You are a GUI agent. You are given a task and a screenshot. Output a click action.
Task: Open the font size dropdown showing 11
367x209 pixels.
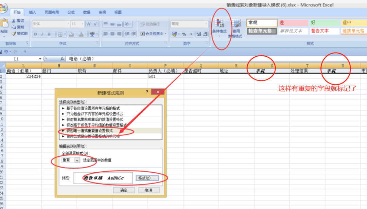coord(82,24)
